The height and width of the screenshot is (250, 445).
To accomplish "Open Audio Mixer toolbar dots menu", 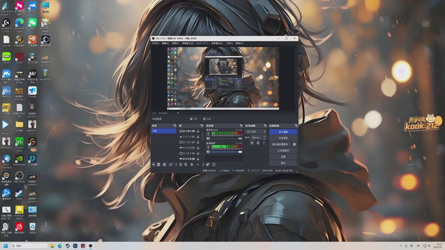I will point(214,164).
